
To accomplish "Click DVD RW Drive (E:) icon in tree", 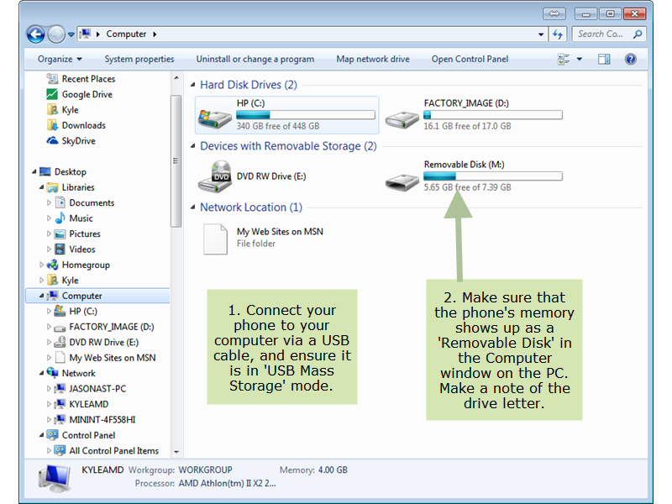I will [60, 342].
